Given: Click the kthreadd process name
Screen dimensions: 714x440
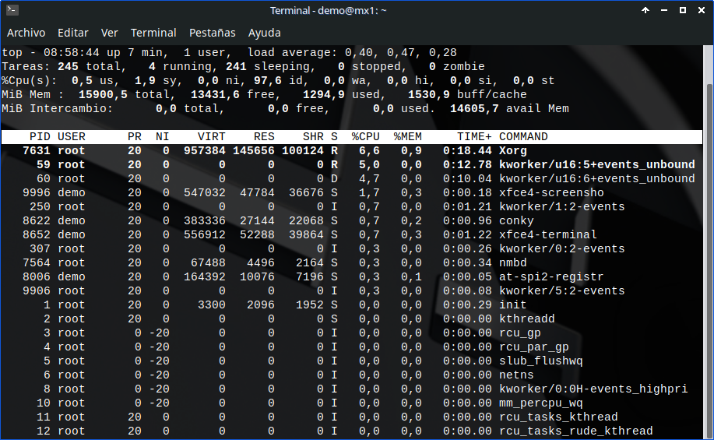Looking at the screenshot, I should [527, 319].
